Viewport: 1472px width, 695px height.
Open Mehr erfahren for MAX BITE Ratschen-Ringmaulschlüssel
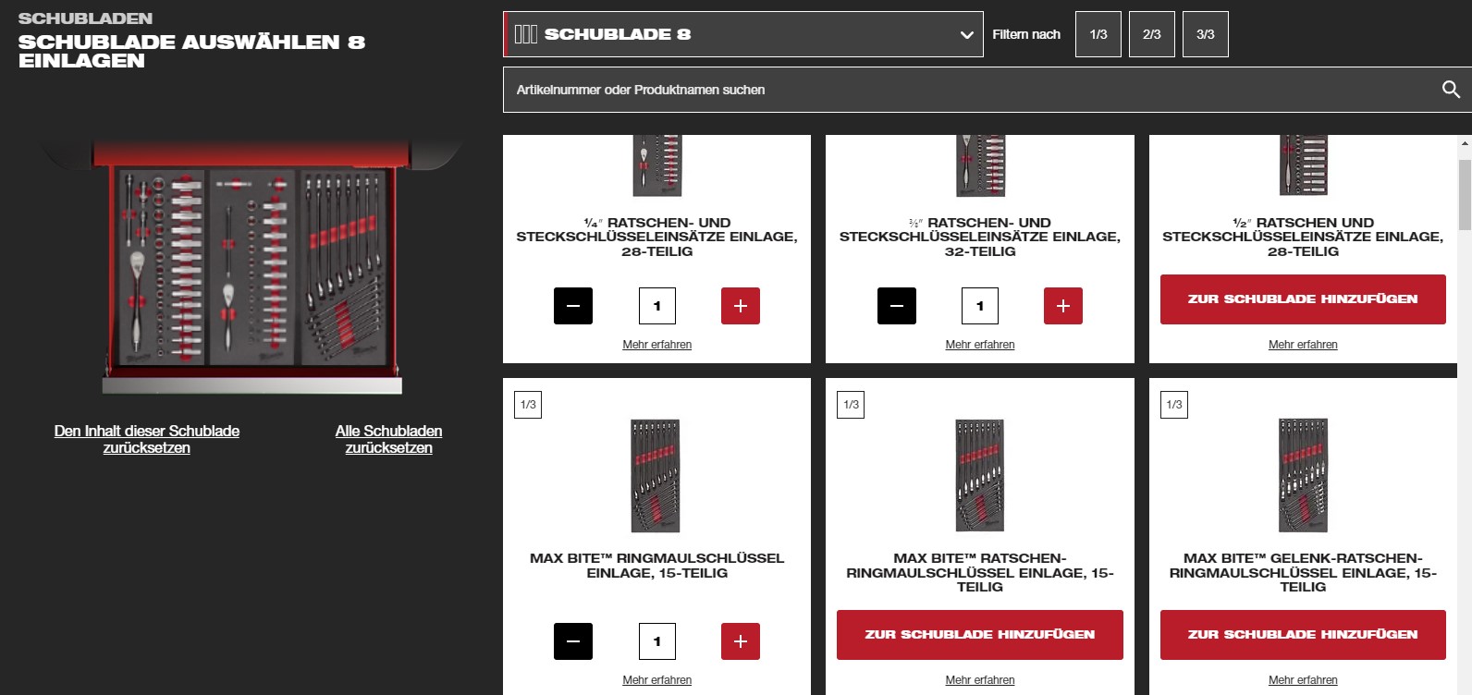click(980, 680)
